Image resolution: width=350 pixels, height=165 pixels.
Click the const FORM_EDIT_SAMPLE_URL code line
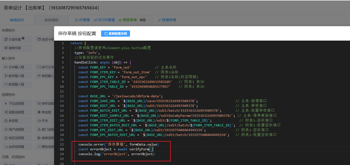[177, 116]
